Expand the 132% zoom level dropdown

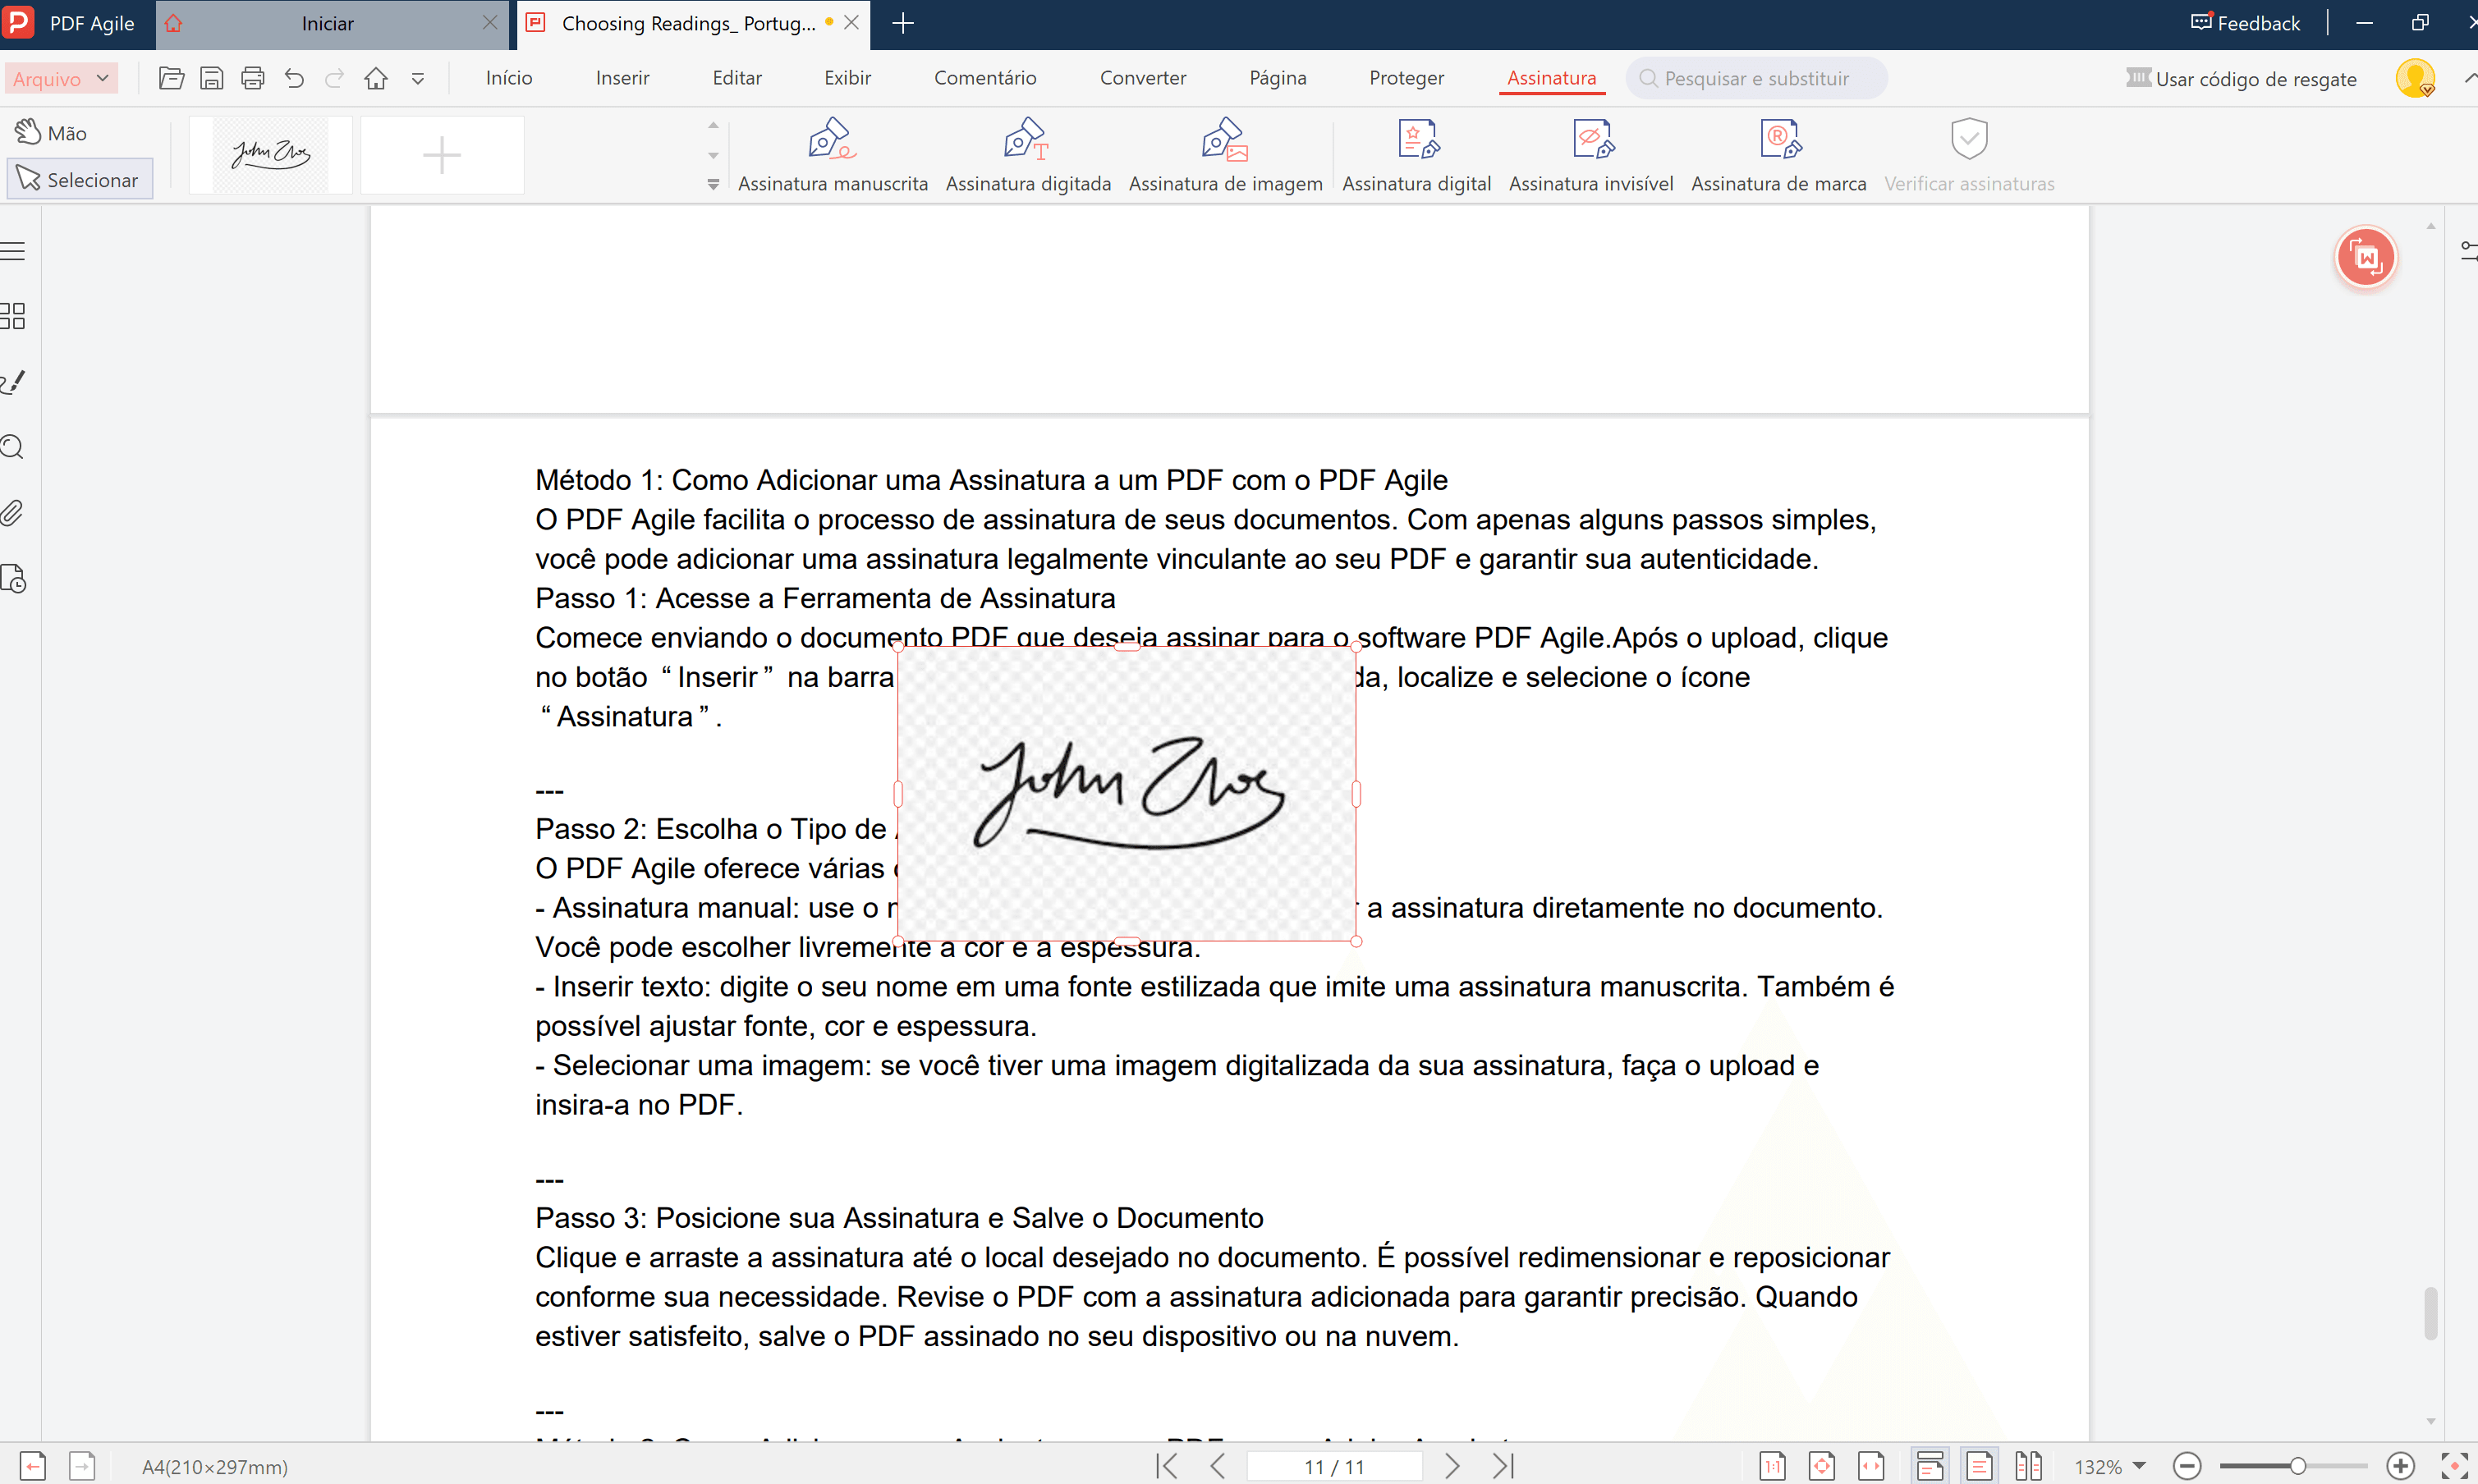pyautogui.click(x=2140, y=1466)
